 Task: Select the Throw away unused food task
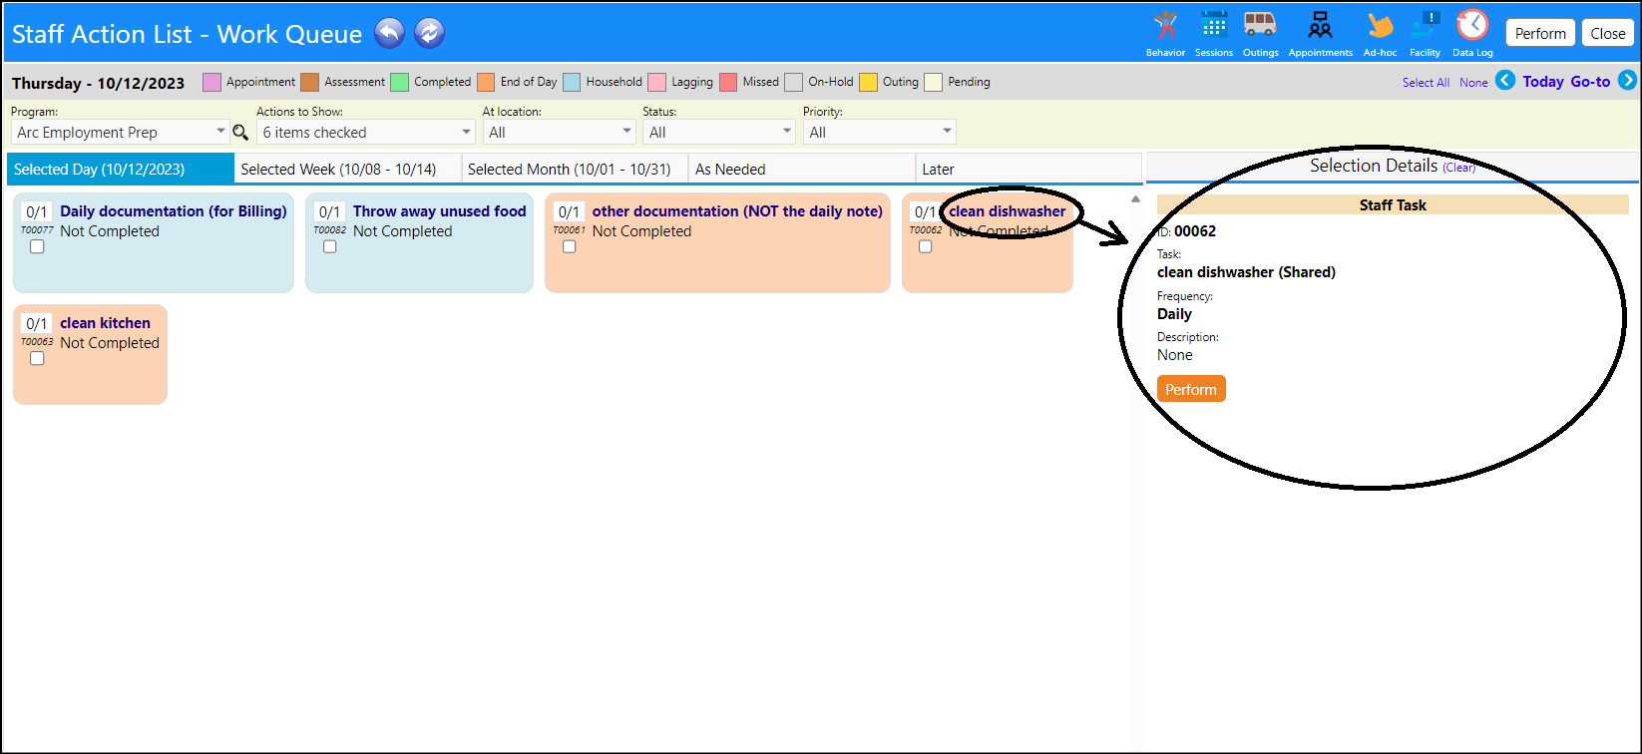[x=440, y=211]
